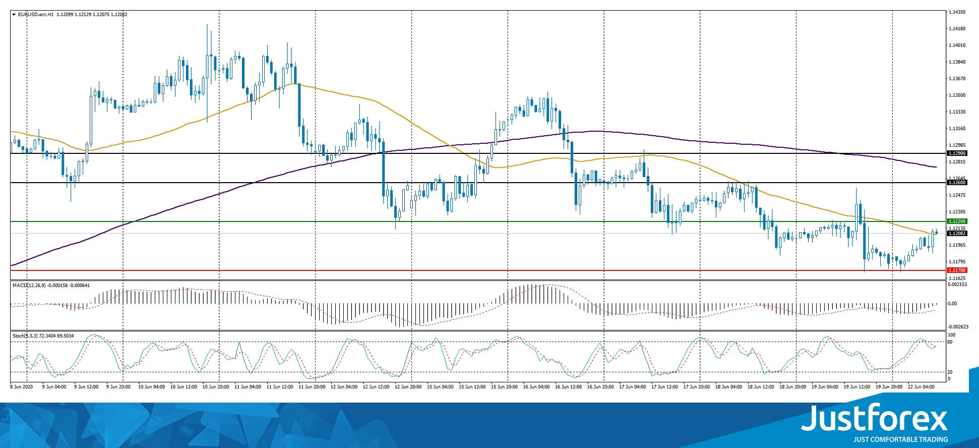The width and height of the screenshot is (979, 448).
Task: Click the 1.12475 price scale value
Action: 957,195
